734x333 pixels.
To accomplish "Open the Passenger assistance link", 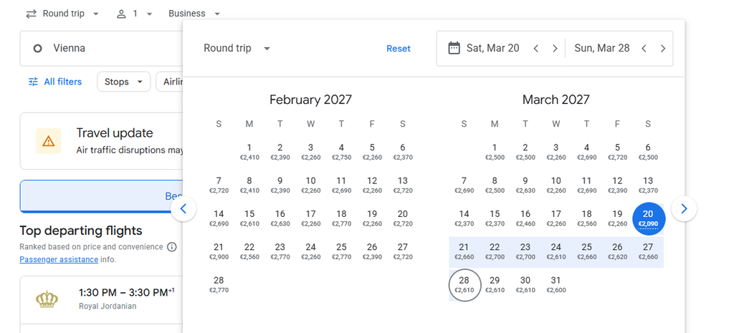I will (x=59, y=259).
